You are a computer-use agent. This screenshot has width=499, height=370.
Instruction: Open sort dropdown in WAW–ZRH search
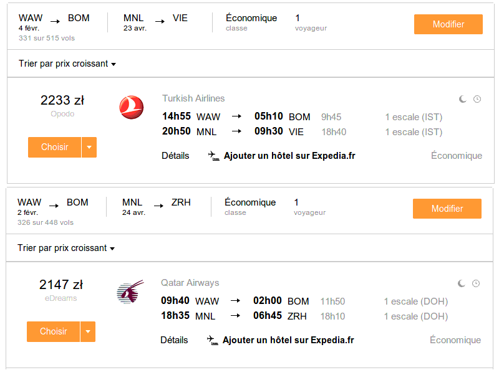click(x=66, y=249)
